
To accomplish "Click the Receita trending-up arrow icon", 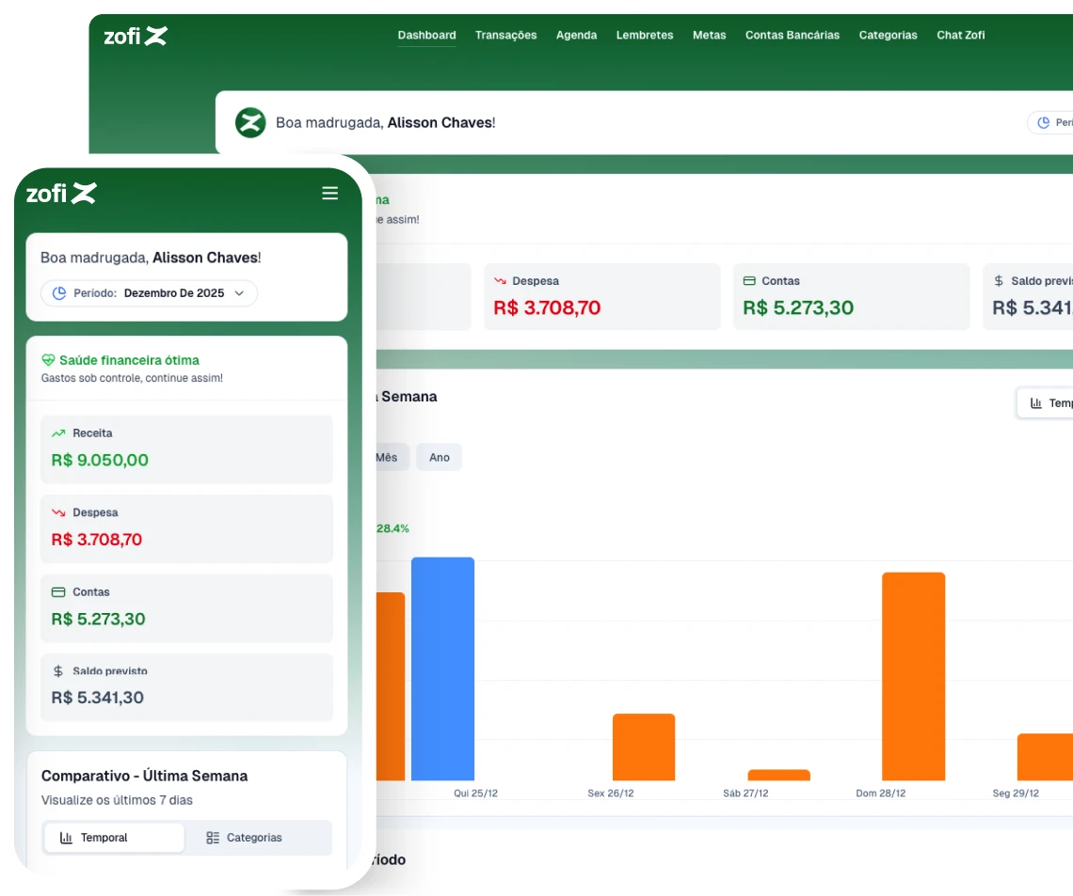I will click(x=58, y=433).
